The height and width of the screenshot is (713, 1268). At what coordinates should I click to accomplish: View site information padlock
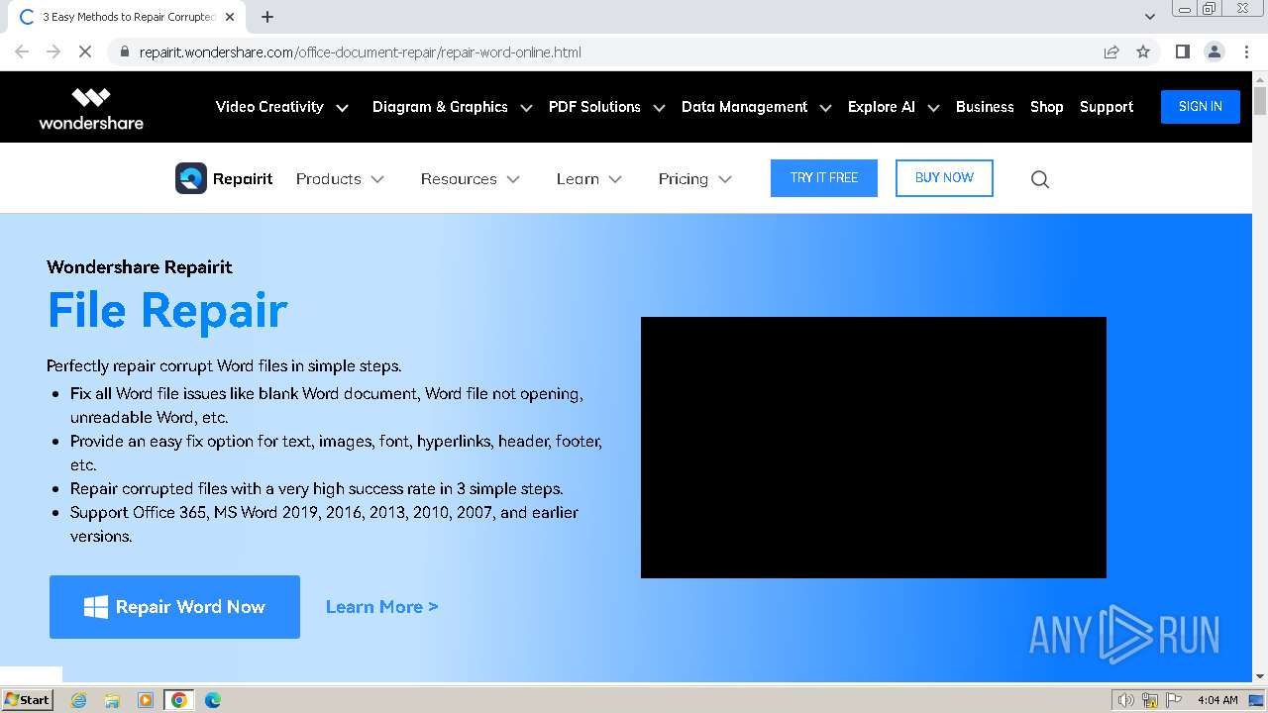124,51
